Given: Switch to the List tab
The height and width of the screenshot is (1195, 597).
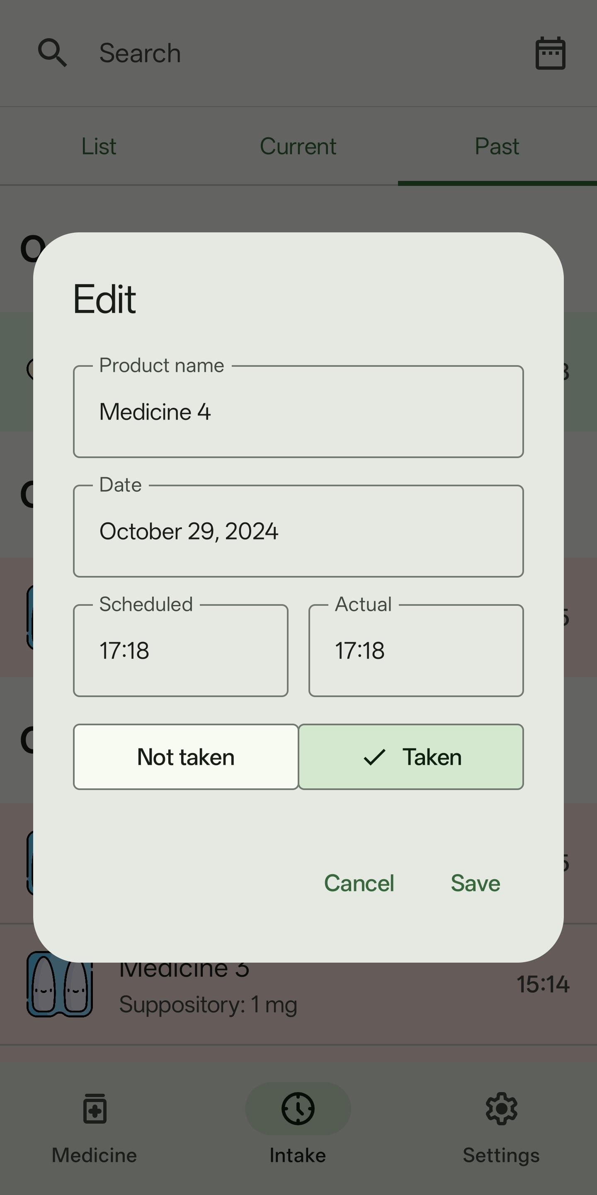Looking at the screenshot, I should pos(99,146).
